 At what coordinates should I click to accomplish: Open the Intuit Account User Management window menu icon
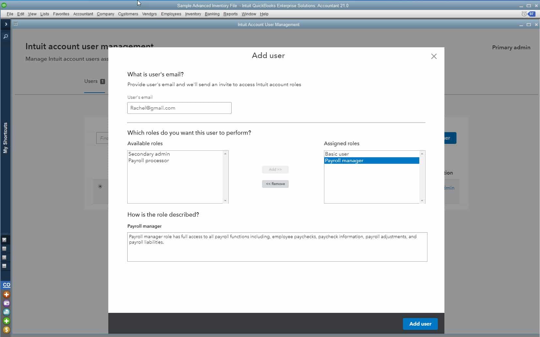(x=16, y=24)
